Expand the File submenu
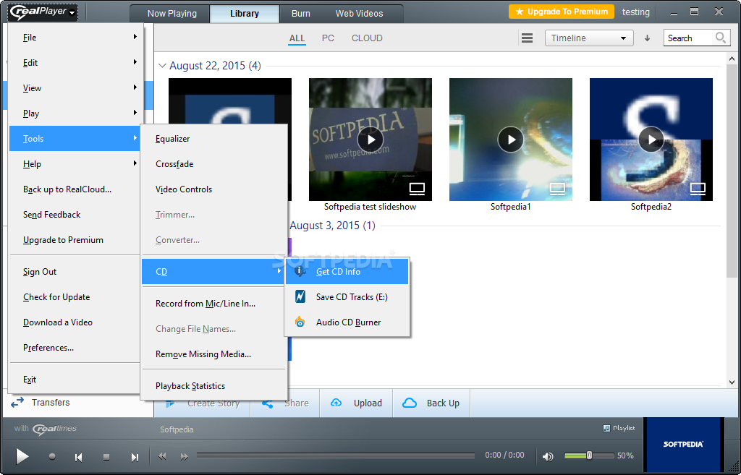 coord(75,38)
